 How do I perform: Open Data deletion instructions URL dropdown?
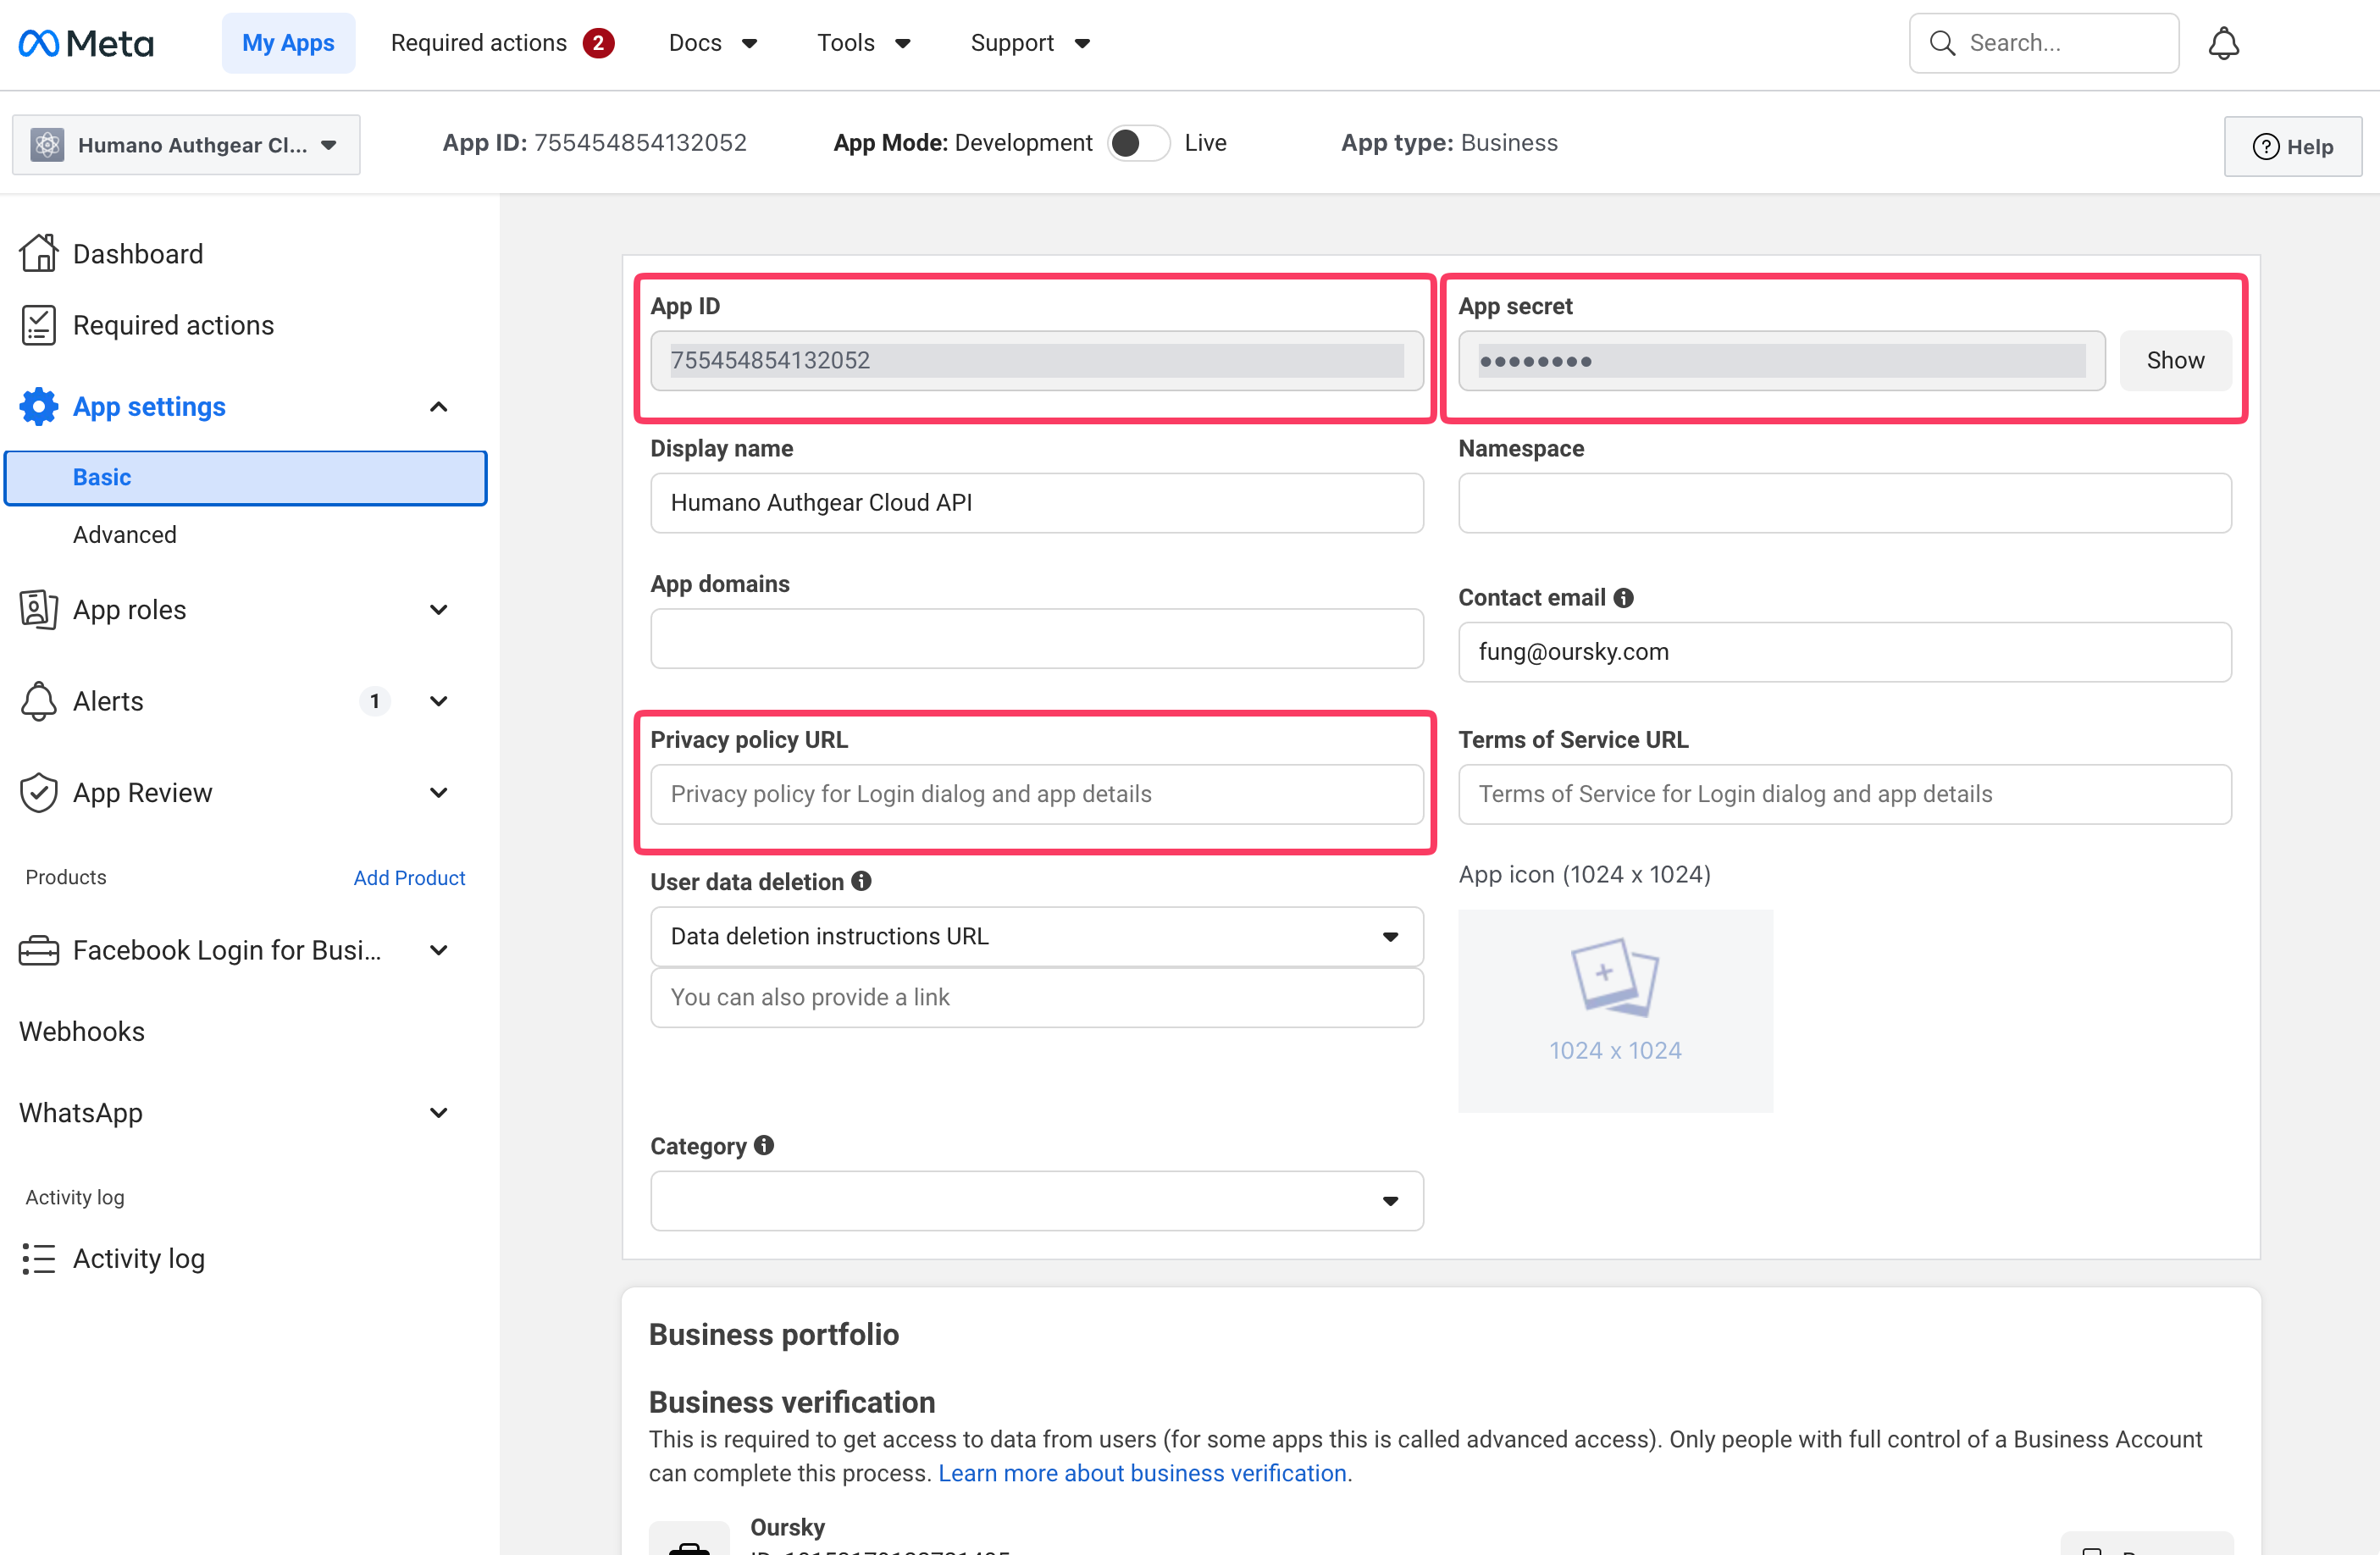(1036, 936)
